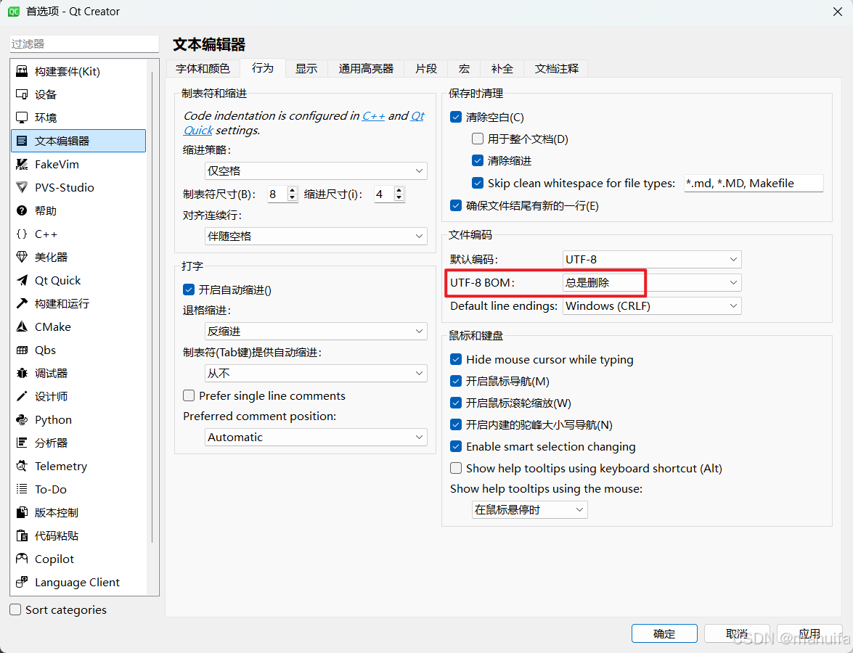Switch to the 宏 tab
This screenshot has width=853, height=653.
[464, 68]
